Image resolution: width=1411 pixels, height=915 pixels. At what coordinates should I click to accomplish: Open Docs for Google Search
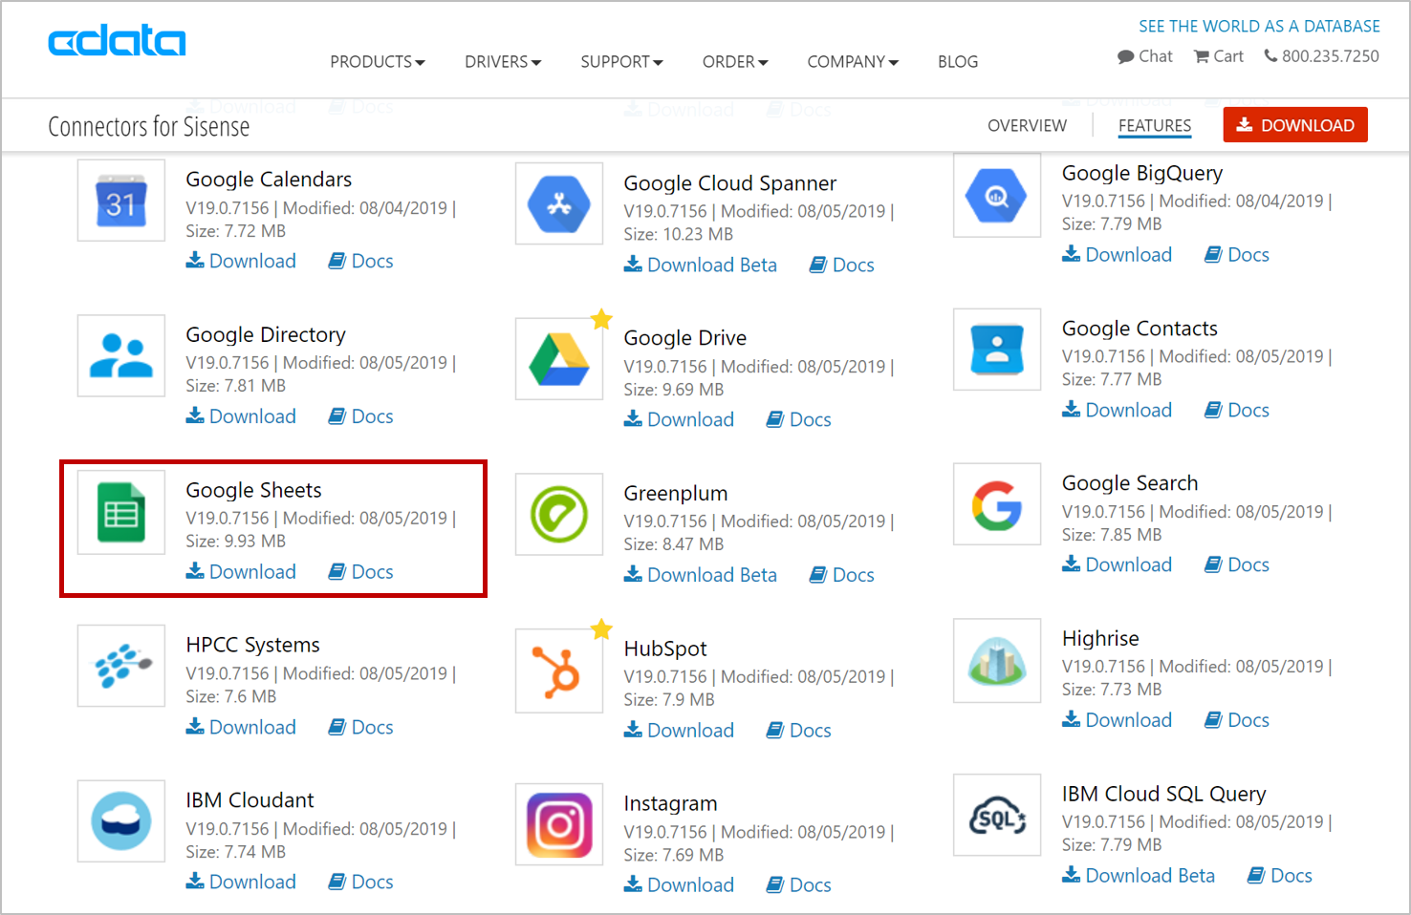[1236, 564]
